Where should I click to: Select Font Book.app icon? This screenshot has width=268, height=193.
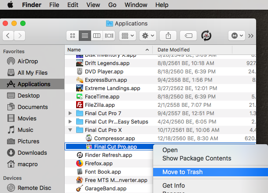coord(80,171)
